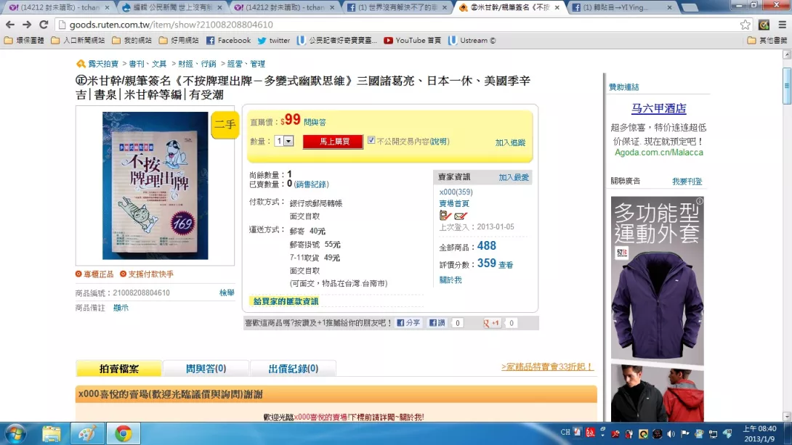Select the 出價紀錄(0) tab
The width and height of the screenshot is (792, 445).
[293, 368]
